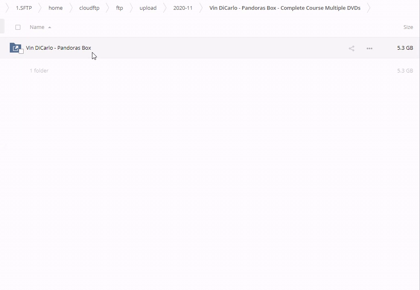Click the external-share folder icon

point(15,48)
